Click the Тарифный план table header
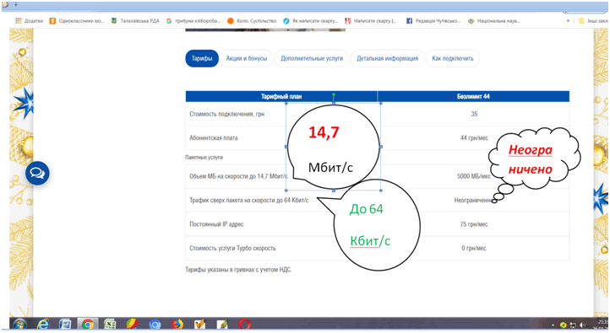The width and height of the screenshot is (610, 333). click(x=281, y=96)
